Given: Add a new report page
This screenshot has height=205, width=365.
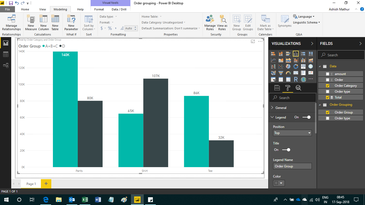Looking at the screenshot, I should coord(46,184).
